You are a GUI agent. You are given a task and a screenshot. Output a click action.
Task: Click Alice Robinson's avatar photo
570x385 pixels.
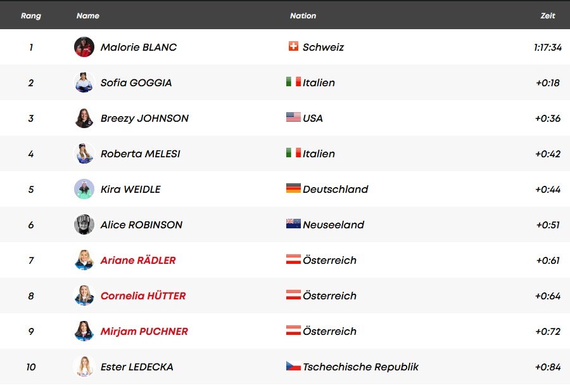[84, 225]
